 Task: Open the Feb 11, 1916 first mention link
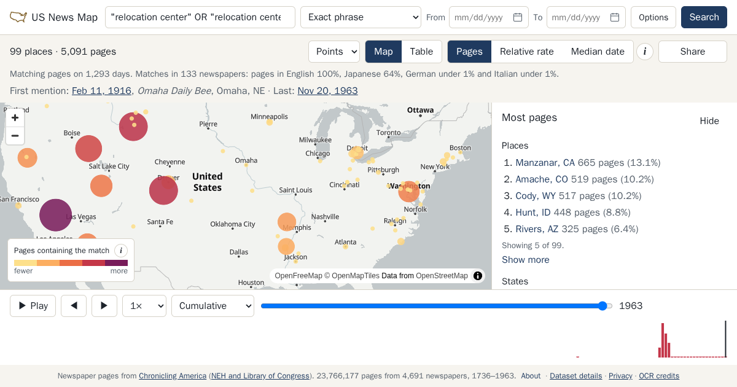click(x=101, y=91)
